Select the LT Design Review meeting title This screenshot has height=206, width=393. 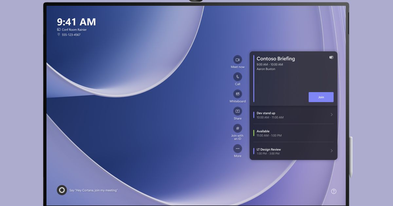pyautogui.click(x=269, y=150)
